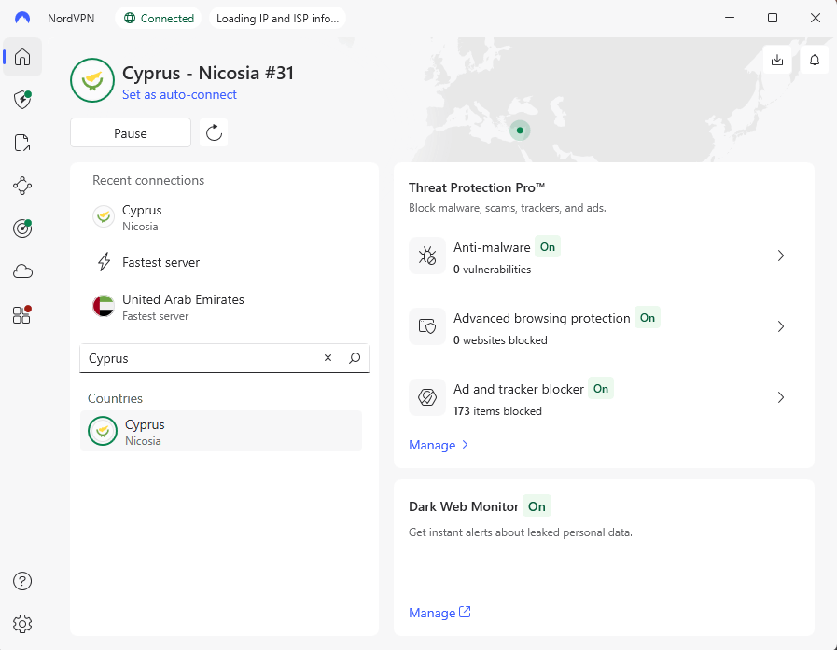Click the refresh icon next to Pause
The height and width of the screenshot is (650, 837).
coord(213,132)
